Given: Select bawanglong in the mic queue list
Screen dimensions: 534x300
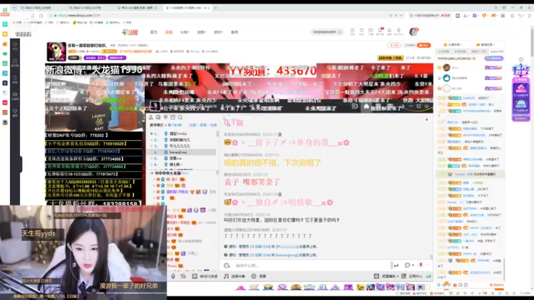Looking at the screenshot, I should 182,152.
